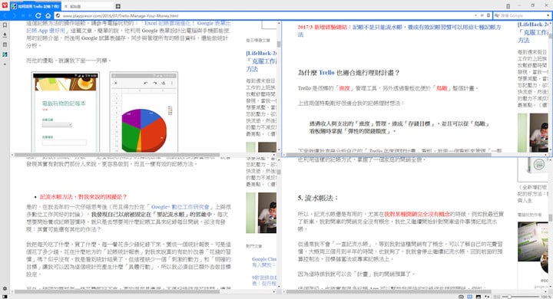Open the Bookmarks panel in sidebar
The width and height of the screenshot is (553, 299).
5,25
